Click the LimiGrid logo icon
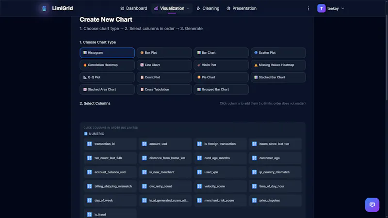The height and width of the screenshot is (218, 388). (x=44, y=8)
